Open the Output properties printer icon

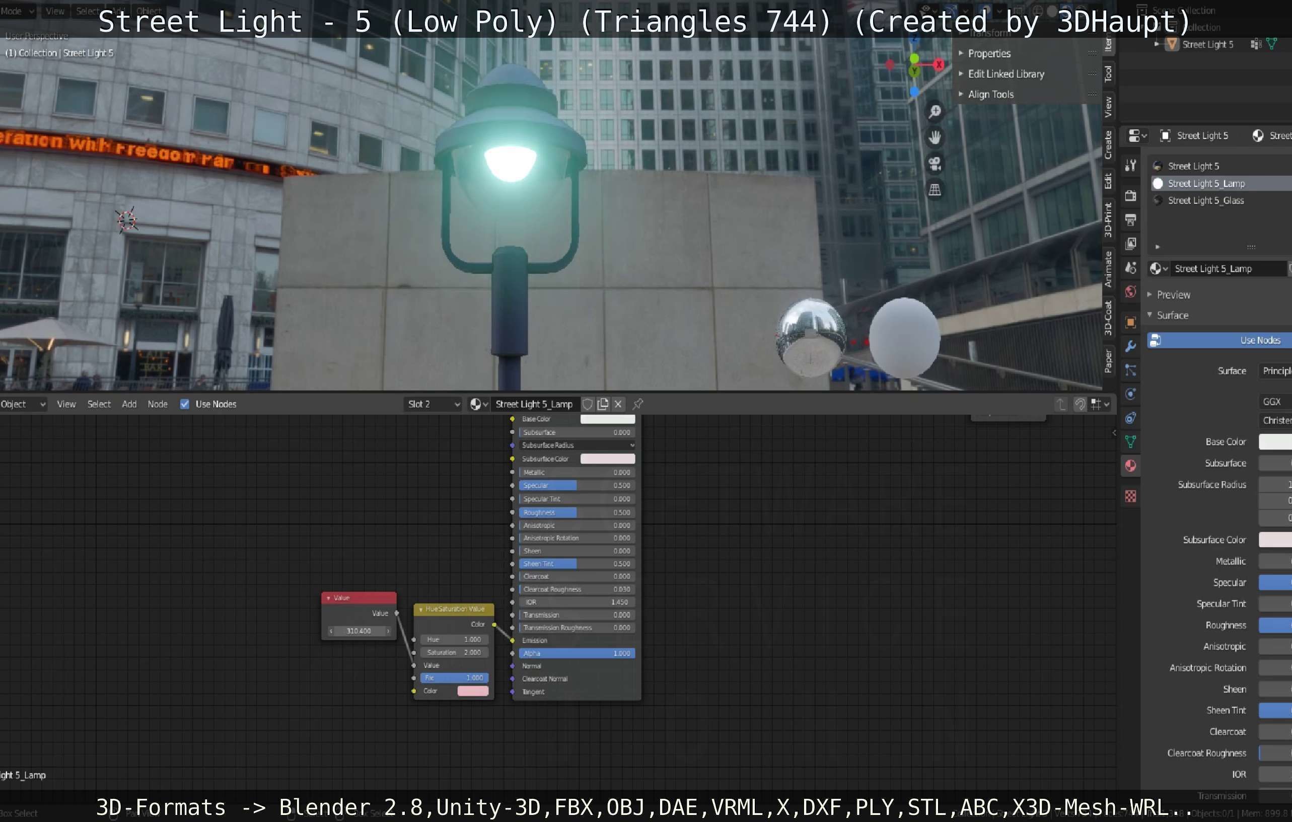(x=1130, y=219)
